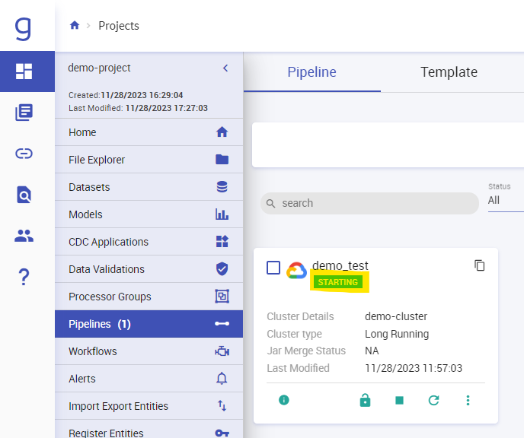Image resolution: width=524 pixels, height=438 pixels.
Task: Stop the demo_test pipeline
Action: pos(399,400)
